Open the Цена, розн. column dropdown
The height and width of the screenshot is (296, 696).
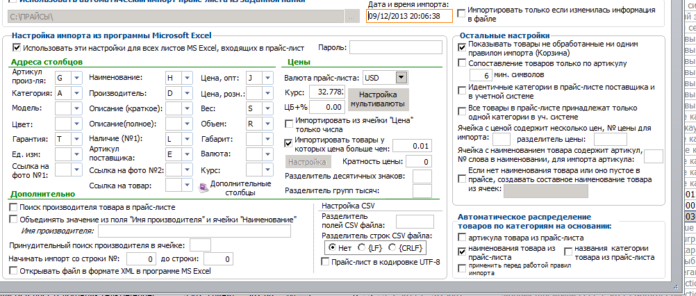click(x=267, y=93)
